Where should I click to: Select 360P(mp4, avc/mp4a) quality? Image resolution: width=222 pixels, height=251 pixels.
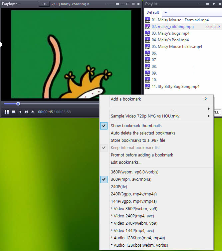(x=156, y=179)
